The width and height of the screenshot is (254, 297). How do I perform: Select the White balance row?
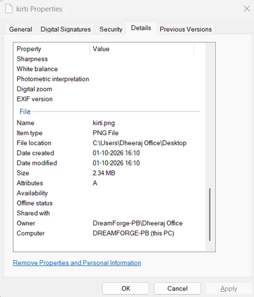click(x=109, y=69)
